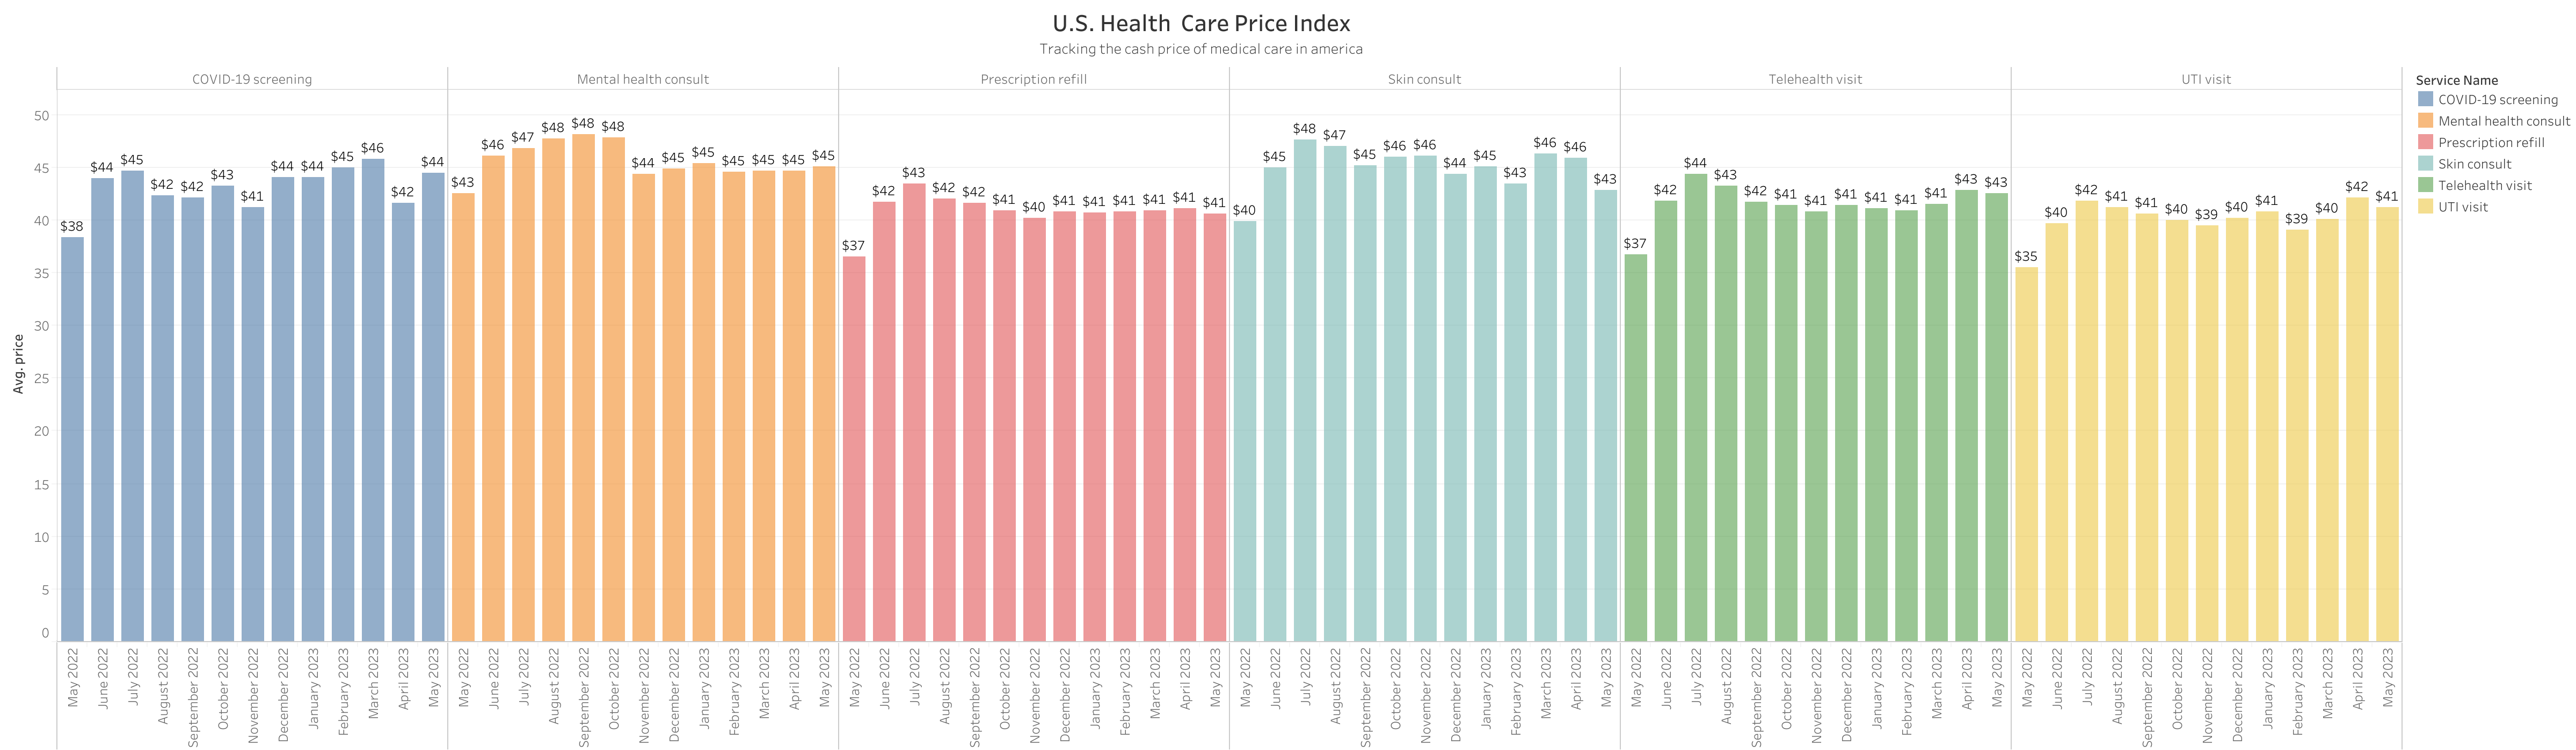Select the Mental health consult panel header
The image size is (2576, 750).
(x=643, y=80)
